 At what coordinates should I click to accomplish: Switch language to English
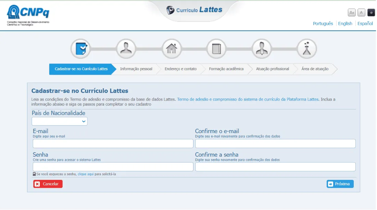pyautogui.click(x=345, y=24)
